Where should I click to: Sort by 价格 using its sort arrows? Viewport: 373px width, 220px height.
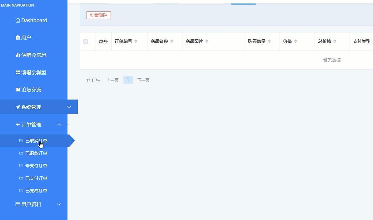(296, 41)
